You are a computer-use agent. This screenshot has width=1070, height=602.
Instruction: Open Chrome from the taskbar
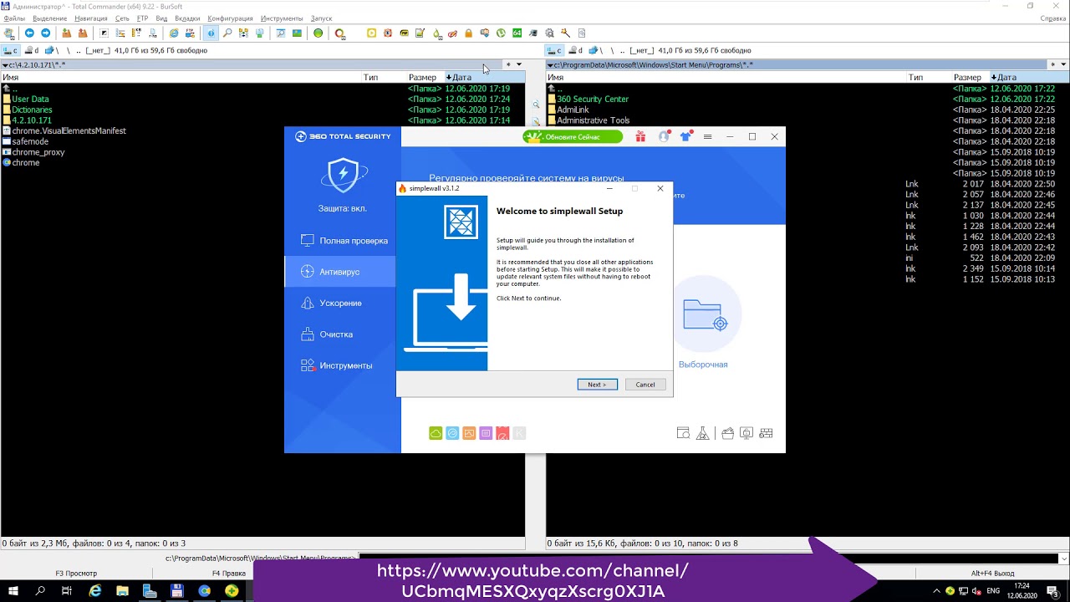tap(205, 591)
